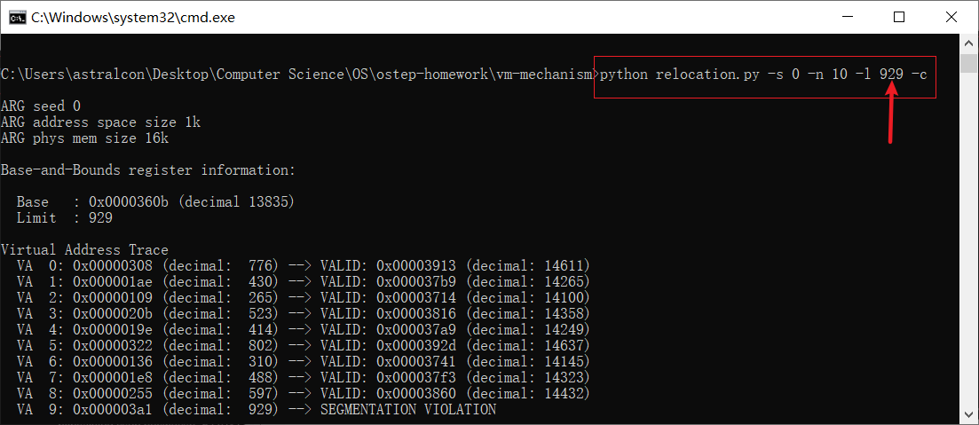Click the Virtual Address Trace heading
979x425 pixels.
pyautogui.click(x=84, y=249)
